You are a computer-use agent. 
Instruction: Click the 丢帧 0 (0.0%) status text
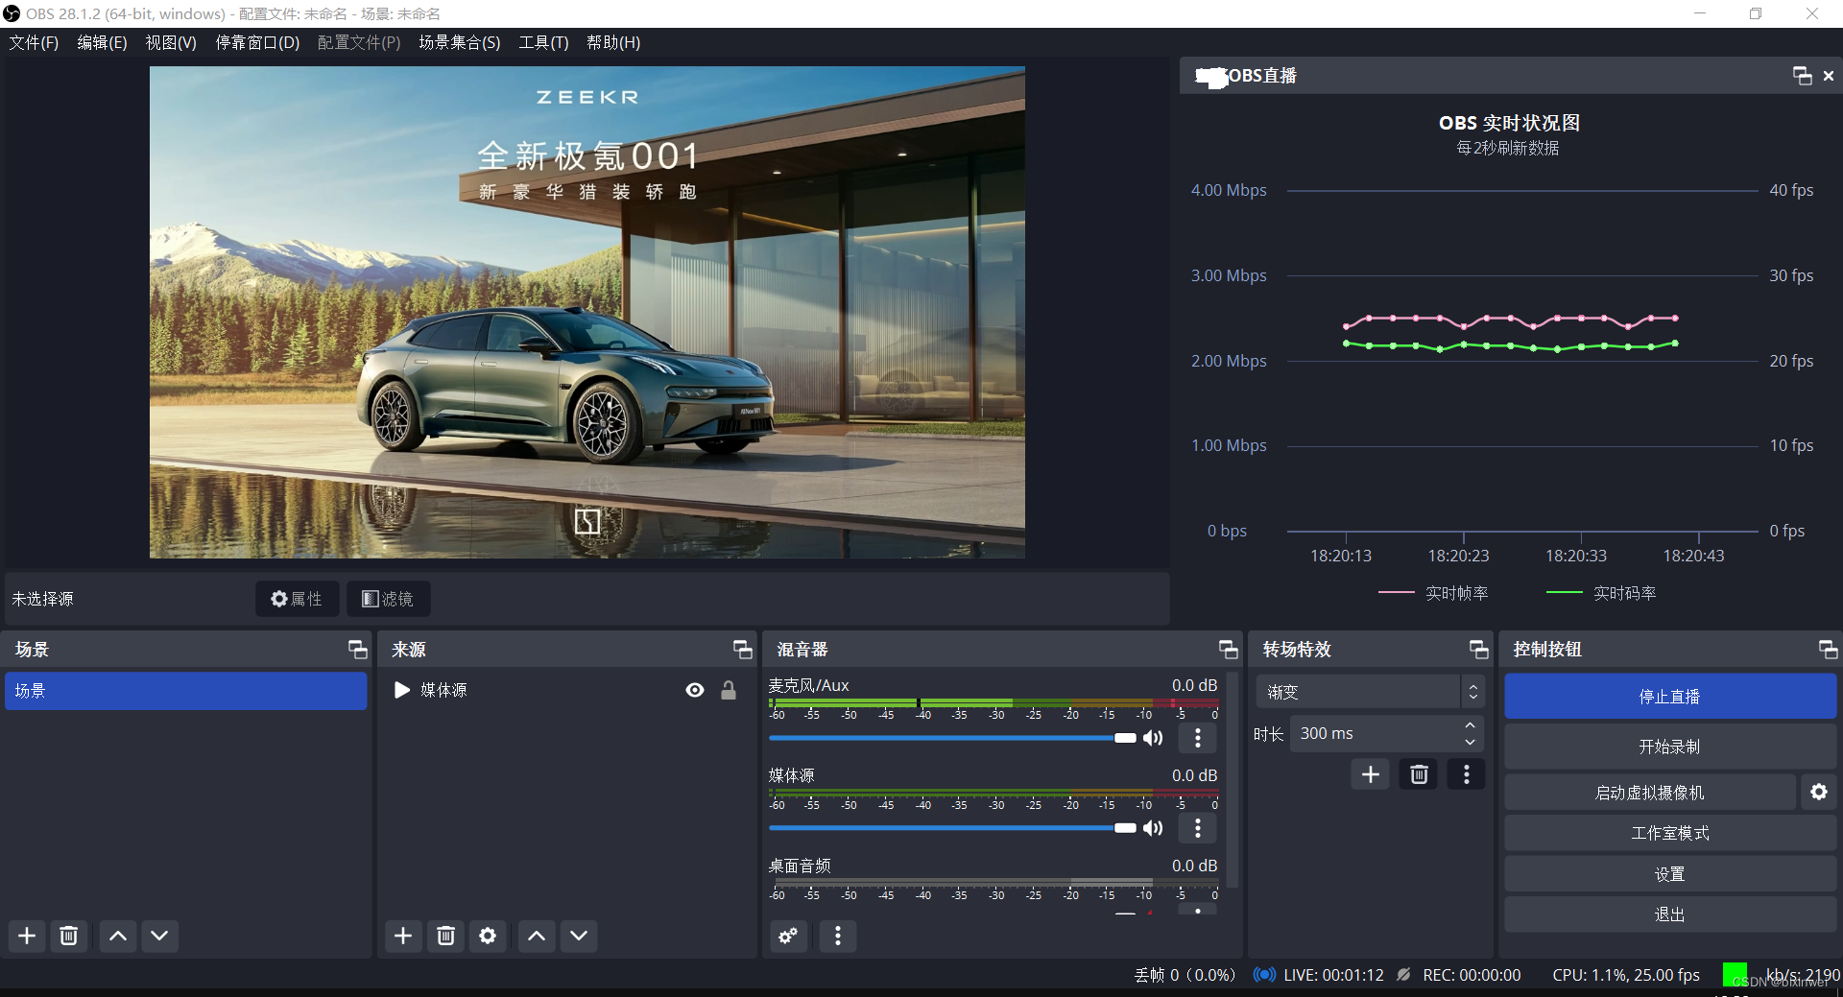[1185, 975]
